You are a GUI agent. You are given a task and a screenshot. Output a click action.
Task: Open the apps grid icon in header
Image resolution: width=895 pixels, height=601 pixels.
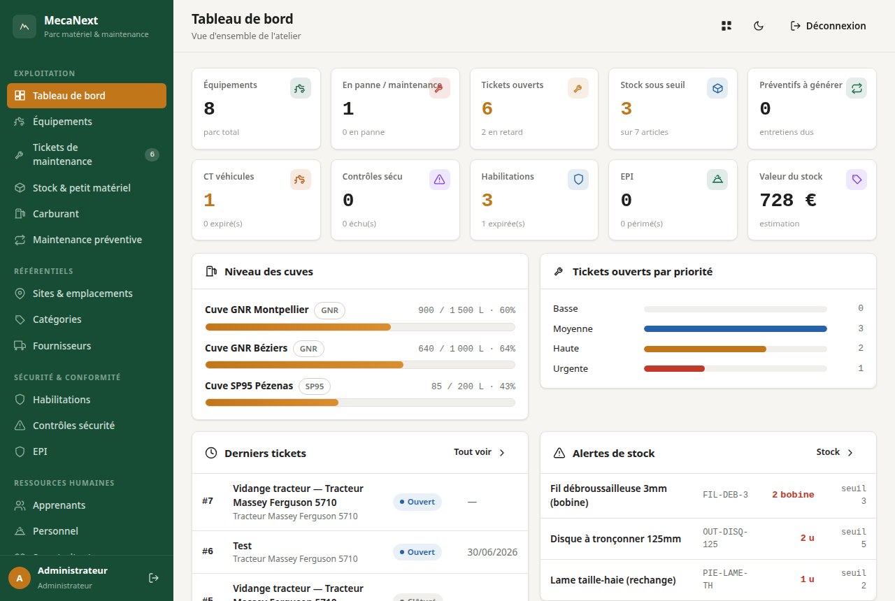[726, 26]
